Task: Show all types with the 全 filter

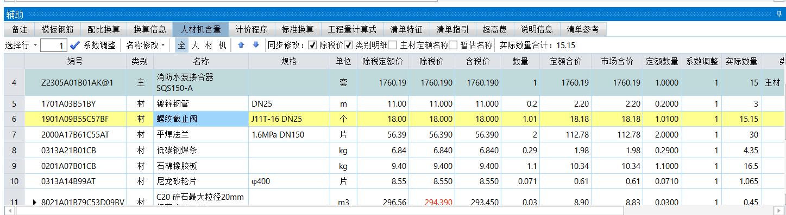Action: click(182, 45)
